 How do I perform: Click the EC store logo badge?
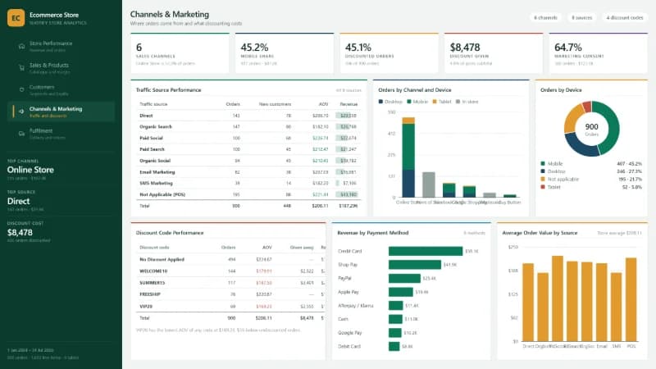16,18
